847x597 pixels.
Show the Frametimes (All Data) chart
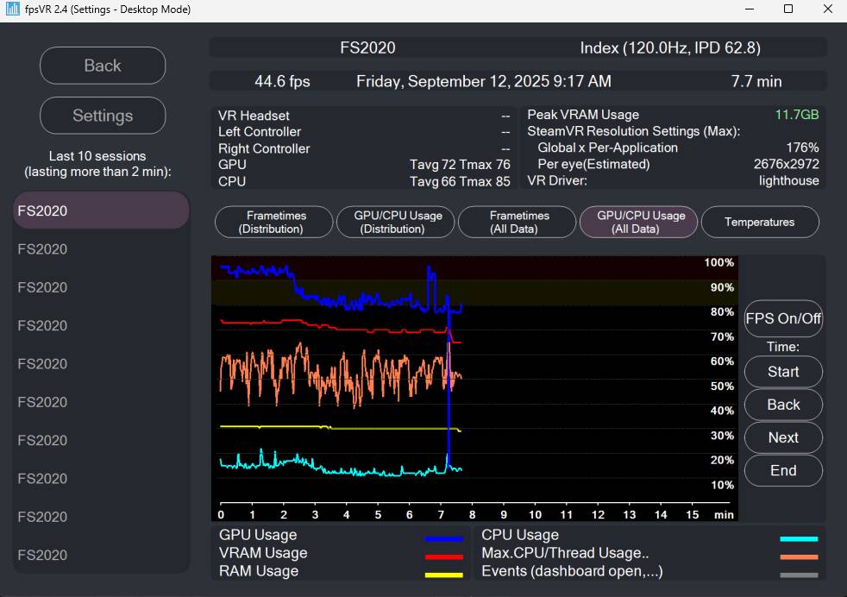[x=517, y=222]
